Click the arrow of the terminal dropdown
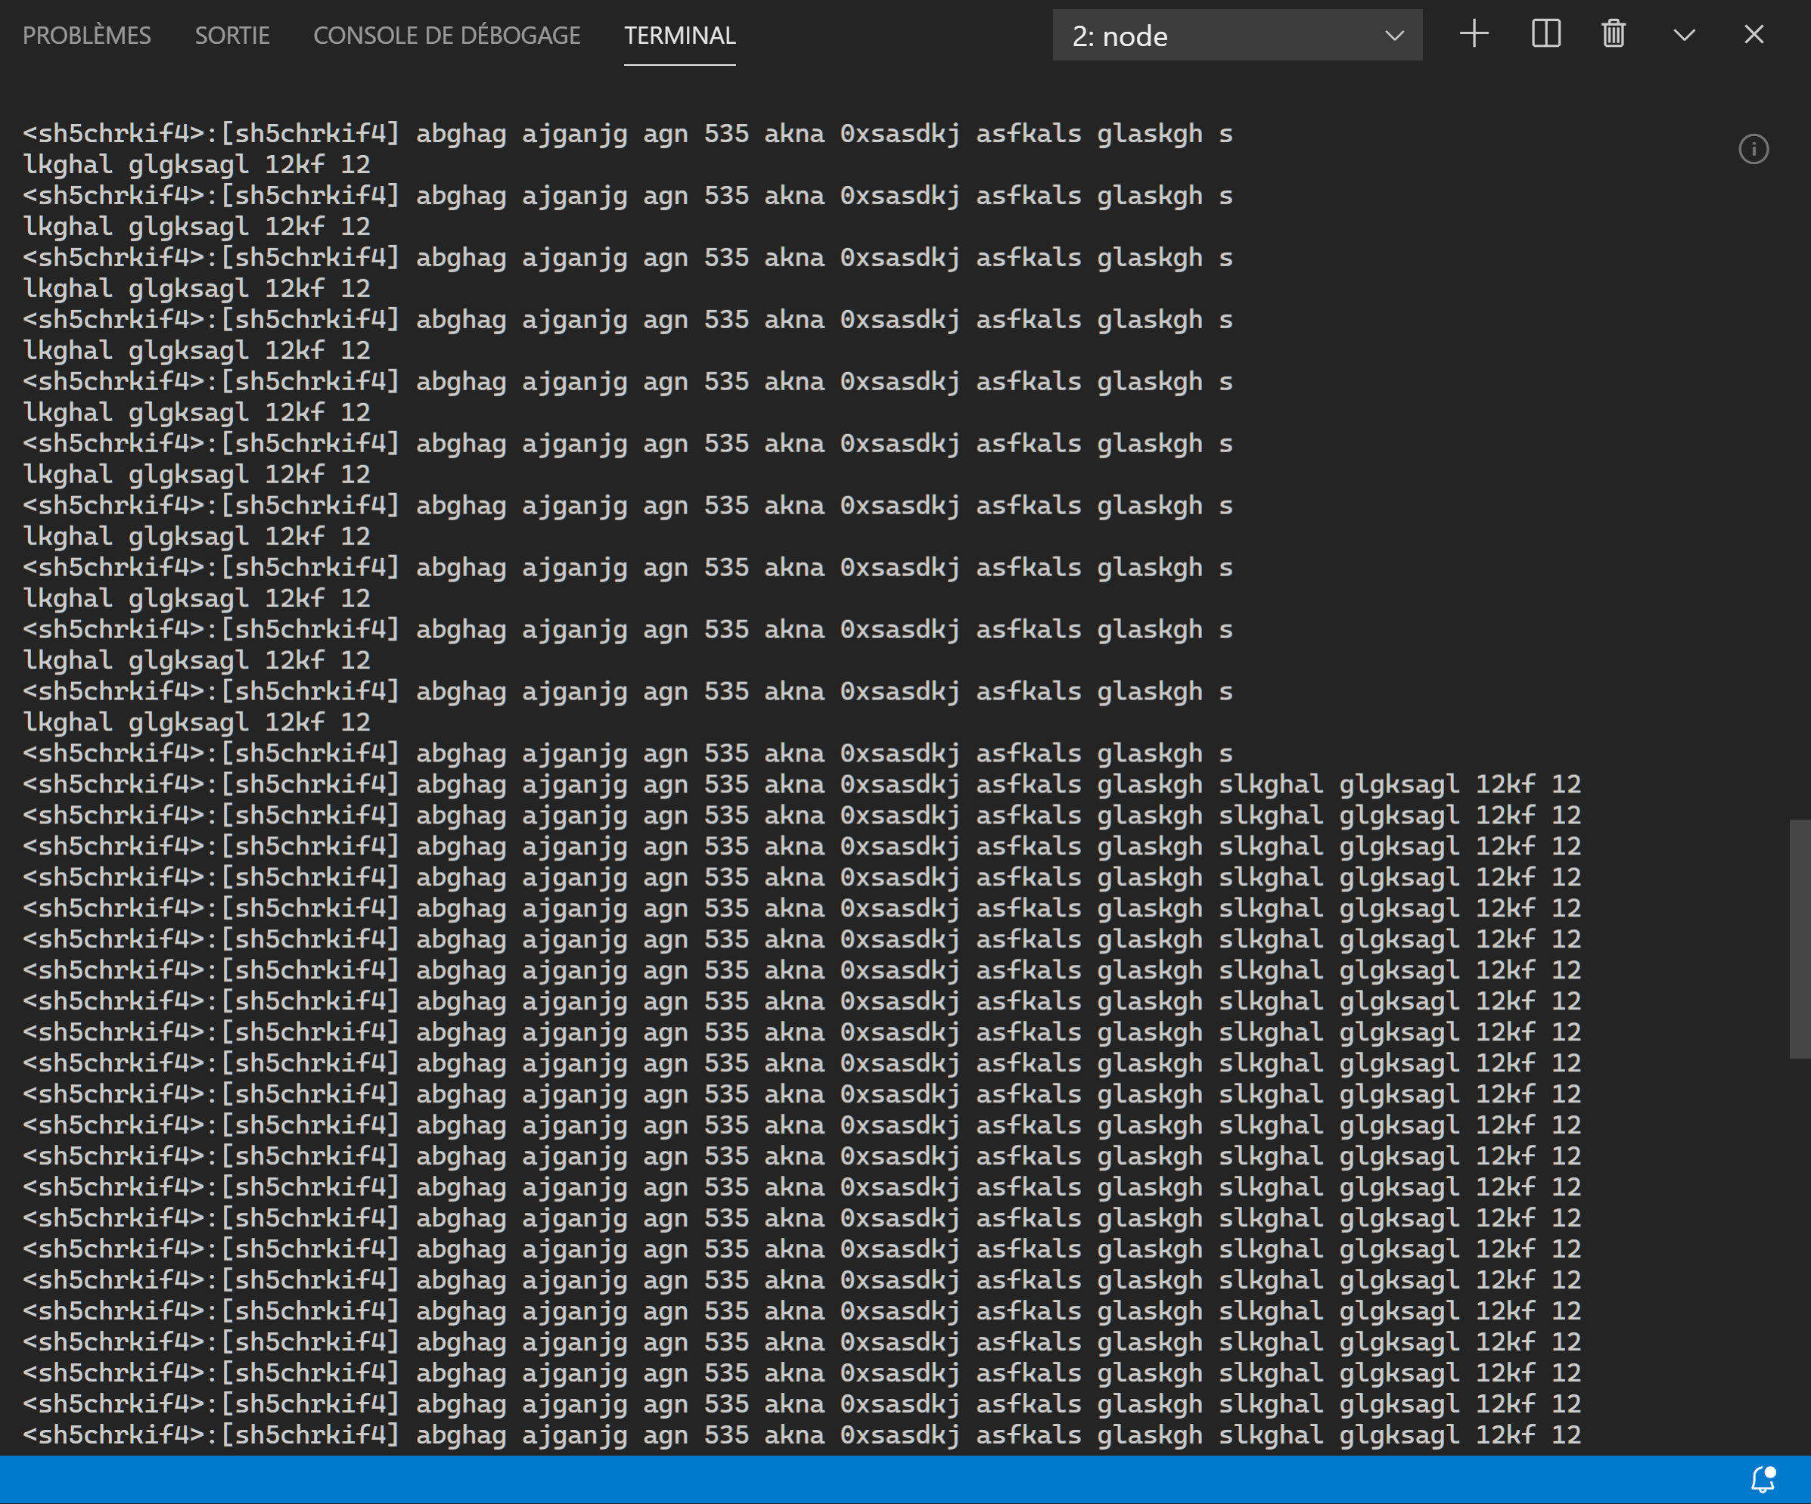 coord(1394,36)
